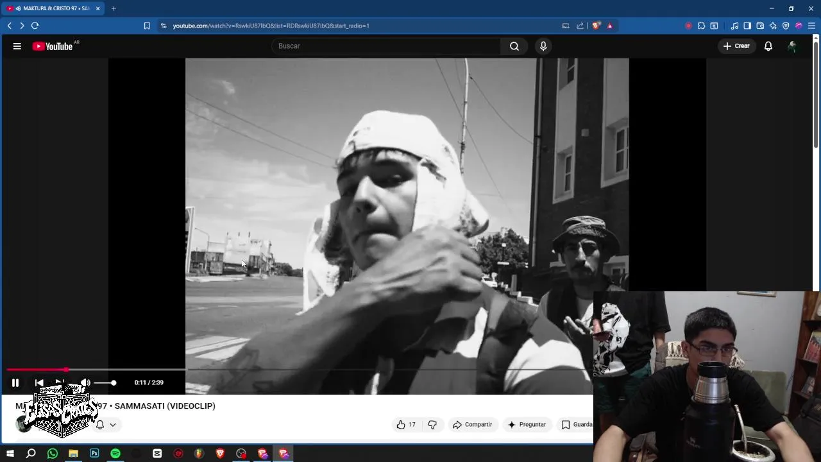Open the account avatar menu

click(x=792, y=46)
